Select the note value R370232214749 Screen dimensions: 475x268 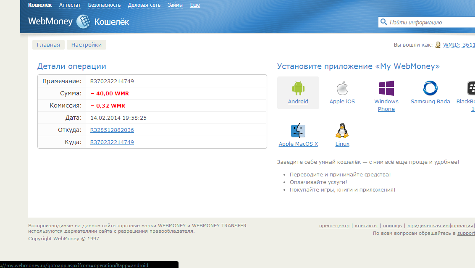point(112,81)
